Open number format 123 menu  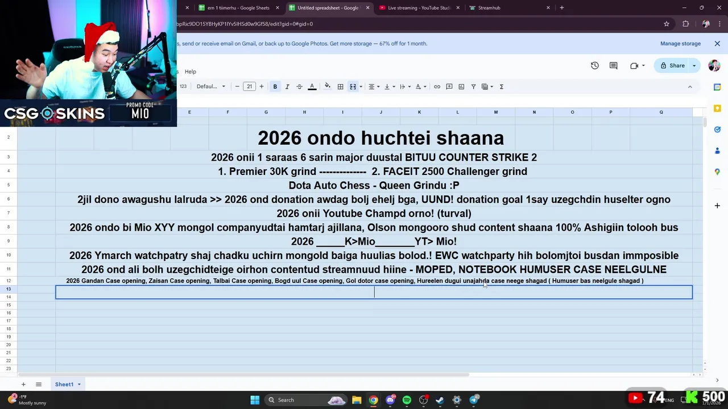pyautogui.click(x=183, y=86)
